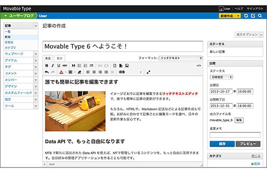Screen dimensions: 267x172
Task: Insert a blockquote
Action: click(73, 65)
